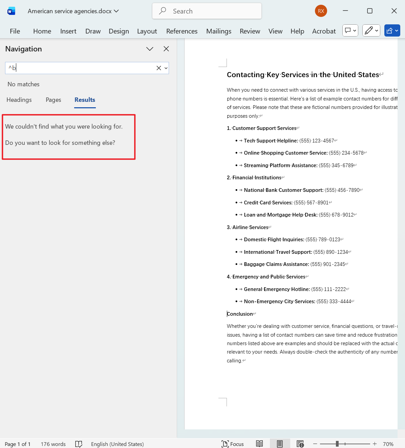Switch to Focus mode
The width and height of the screenshot is (405, 448).
click(x=233, y=444)
